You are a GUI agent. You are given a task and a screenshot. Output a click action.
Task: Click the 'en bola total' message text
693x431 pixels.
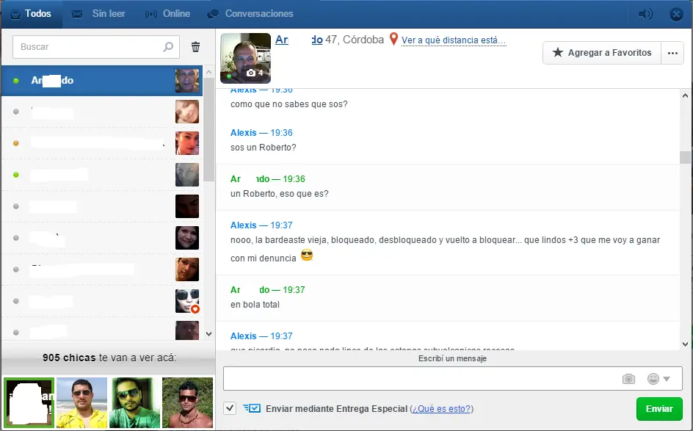[255, 305]
